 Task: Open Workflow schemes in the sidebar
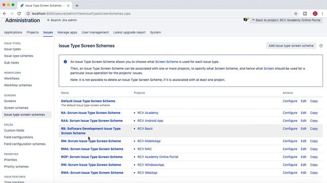[x=18, y=85]
